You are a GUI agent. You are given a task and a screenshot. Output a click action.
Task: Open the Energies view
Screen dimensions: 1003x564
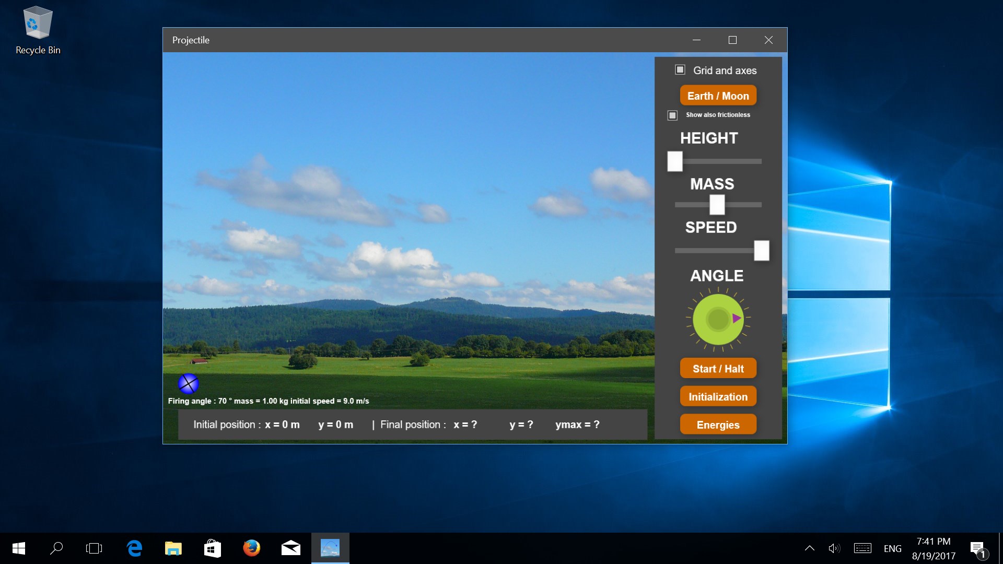[718, 425]
